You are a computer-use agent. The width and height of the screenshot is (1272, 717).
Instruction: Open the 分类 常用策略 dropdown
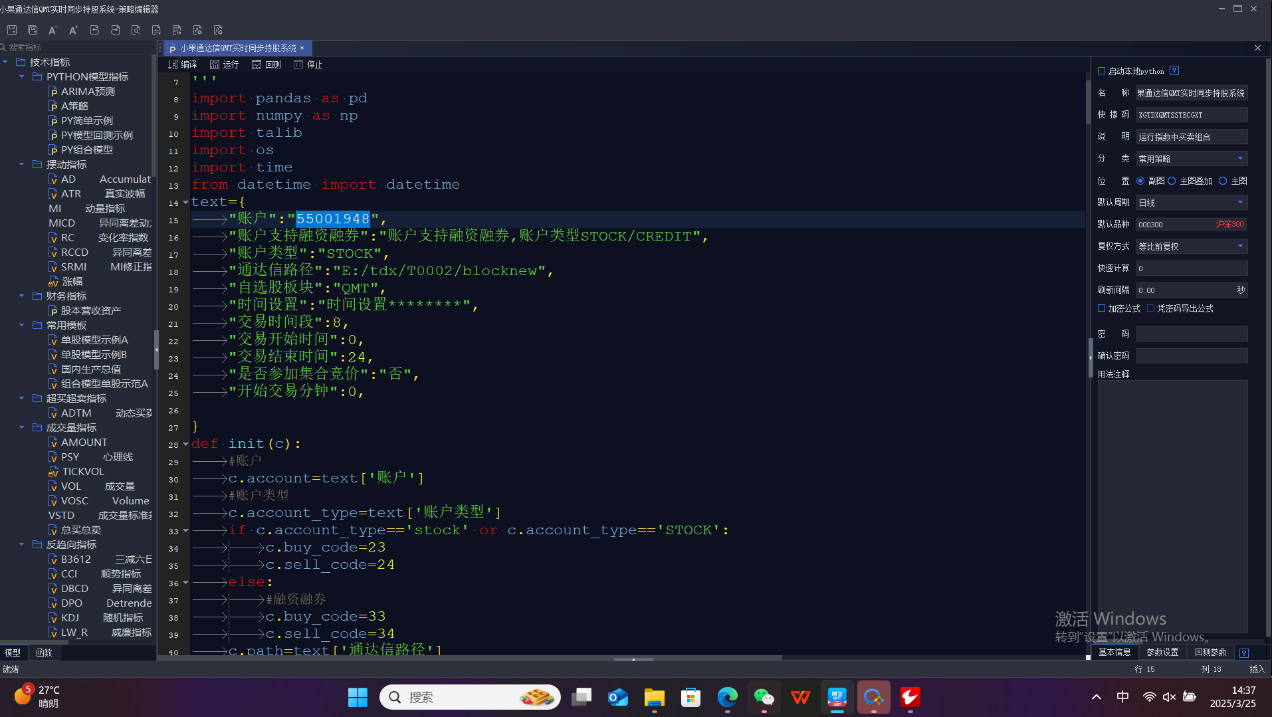tap(1192, 159)
